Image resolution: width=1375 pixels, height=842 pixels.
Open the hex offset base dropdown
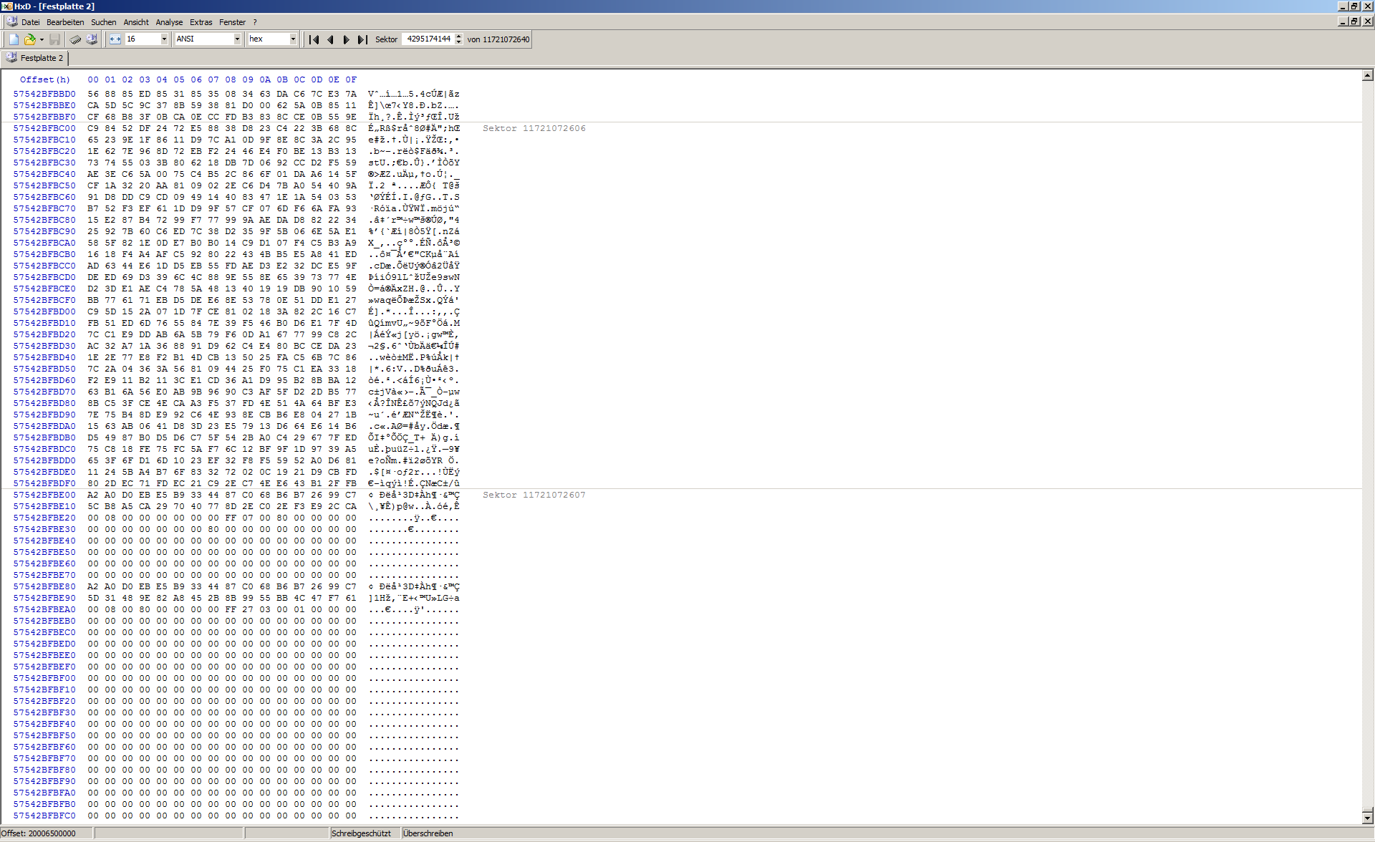pos(293,39)
